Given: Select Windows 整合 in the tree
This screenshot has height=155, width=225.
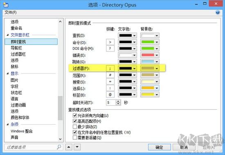Looking at the screenshot, I should pos(22,131).
